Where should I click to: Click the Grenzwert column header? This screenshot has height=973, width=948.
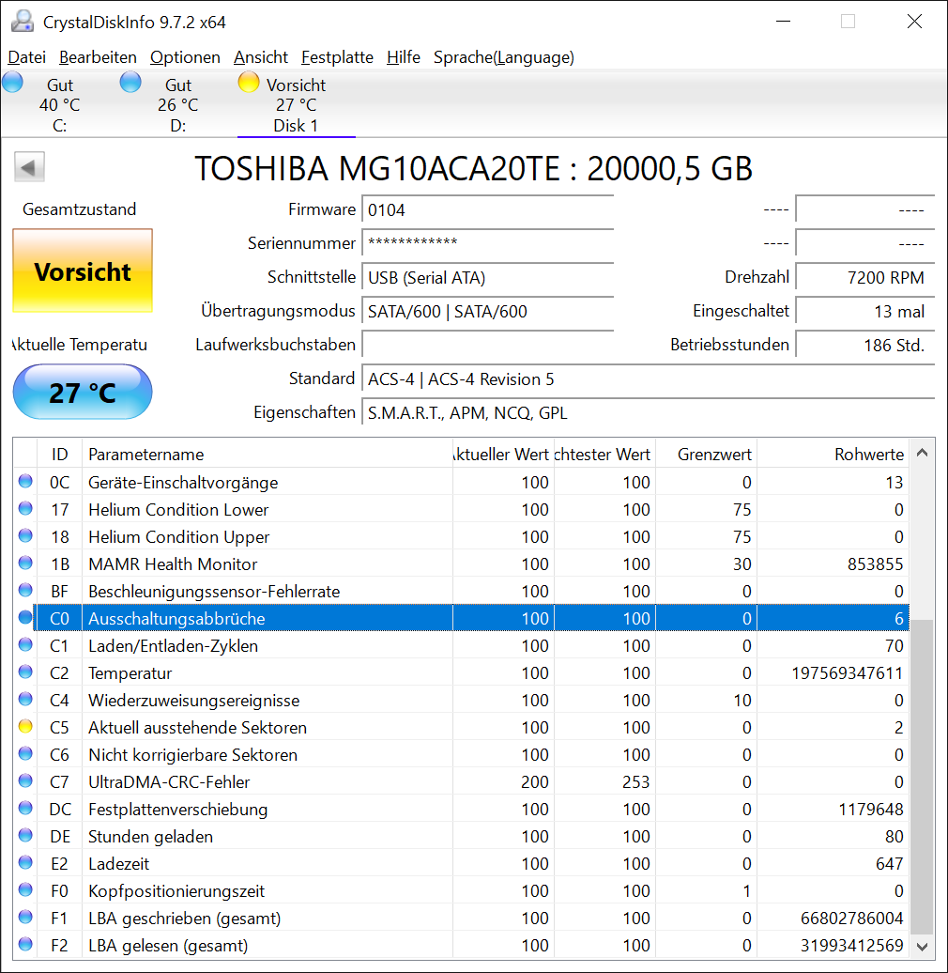[706, 455]
